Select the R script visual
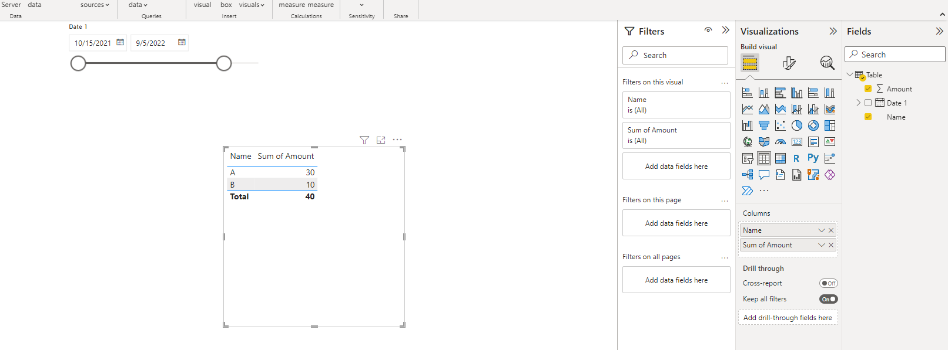This screenshot has height=350, width=948. click(x=796, y=158)
